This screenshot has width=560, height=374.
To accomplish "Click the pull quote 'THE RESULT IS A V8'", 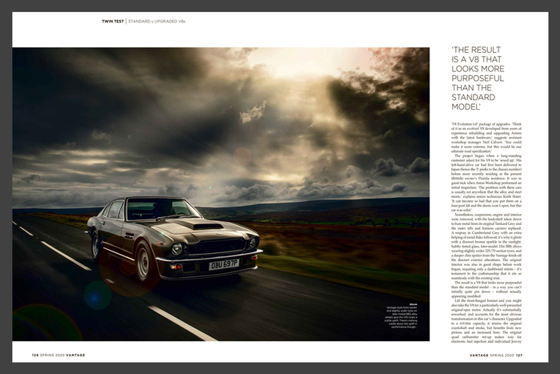I will (478, 78).
